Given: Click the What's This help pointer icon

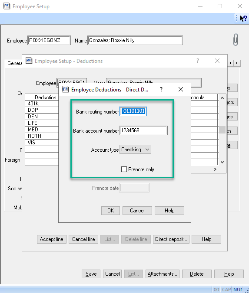Looking at the screenshot, I should [243, 18].
